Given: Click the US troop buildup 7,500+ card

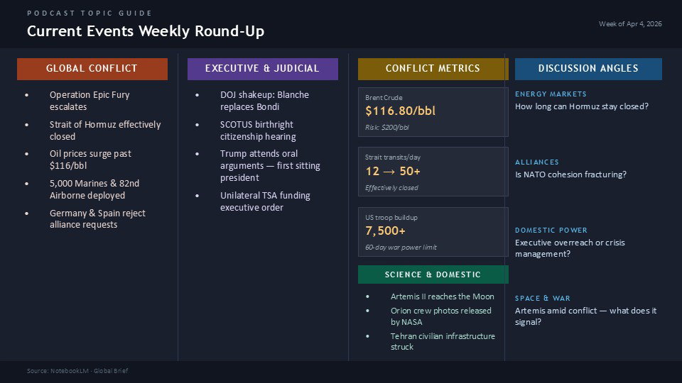Looking at the screenshot, I should coord(433,231).
